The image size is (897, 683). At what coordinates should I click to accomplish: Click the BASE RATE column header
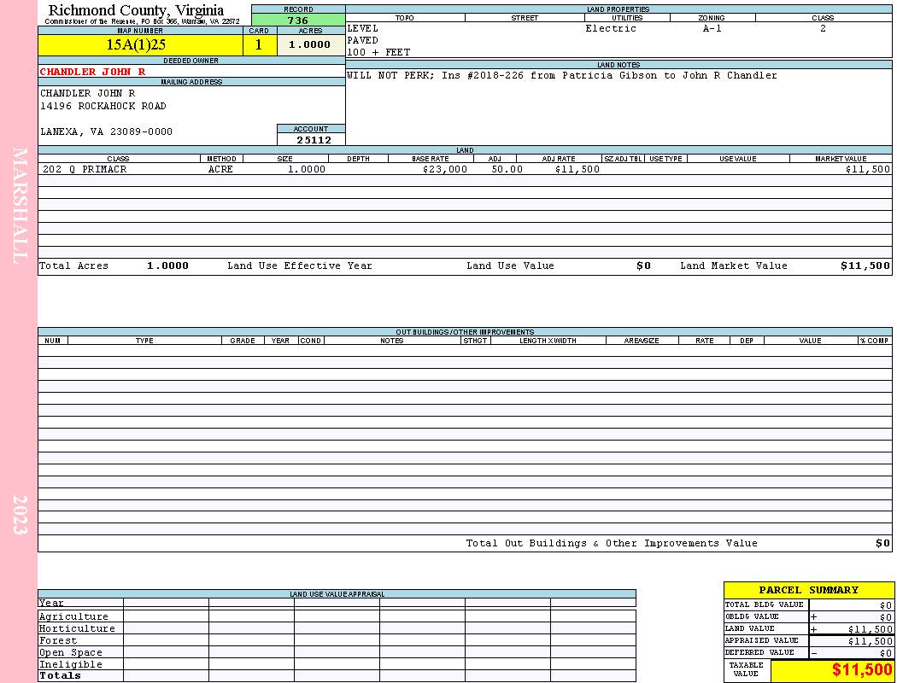[431, 159]
